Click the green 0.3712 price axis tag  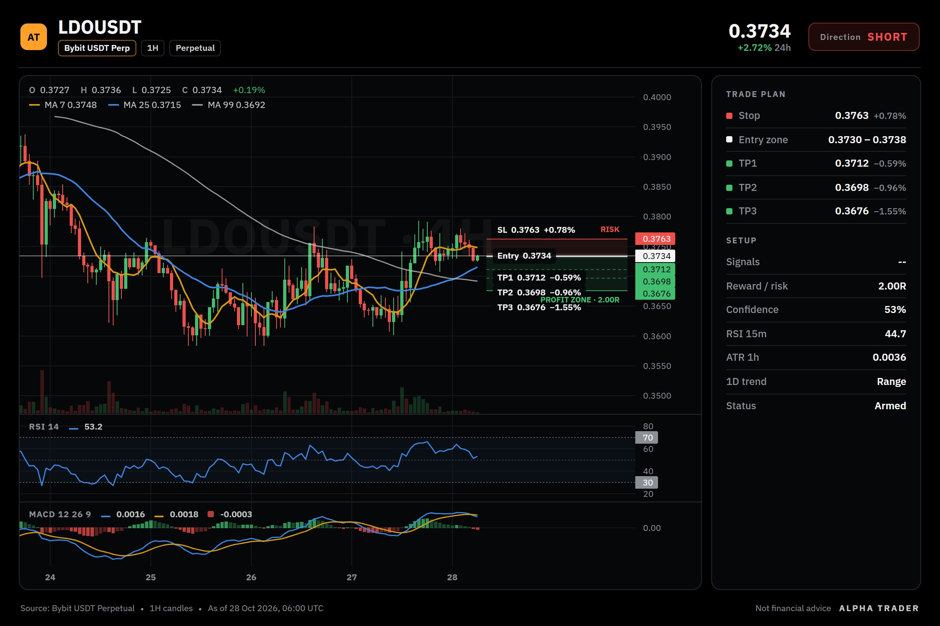click(655, 270)
